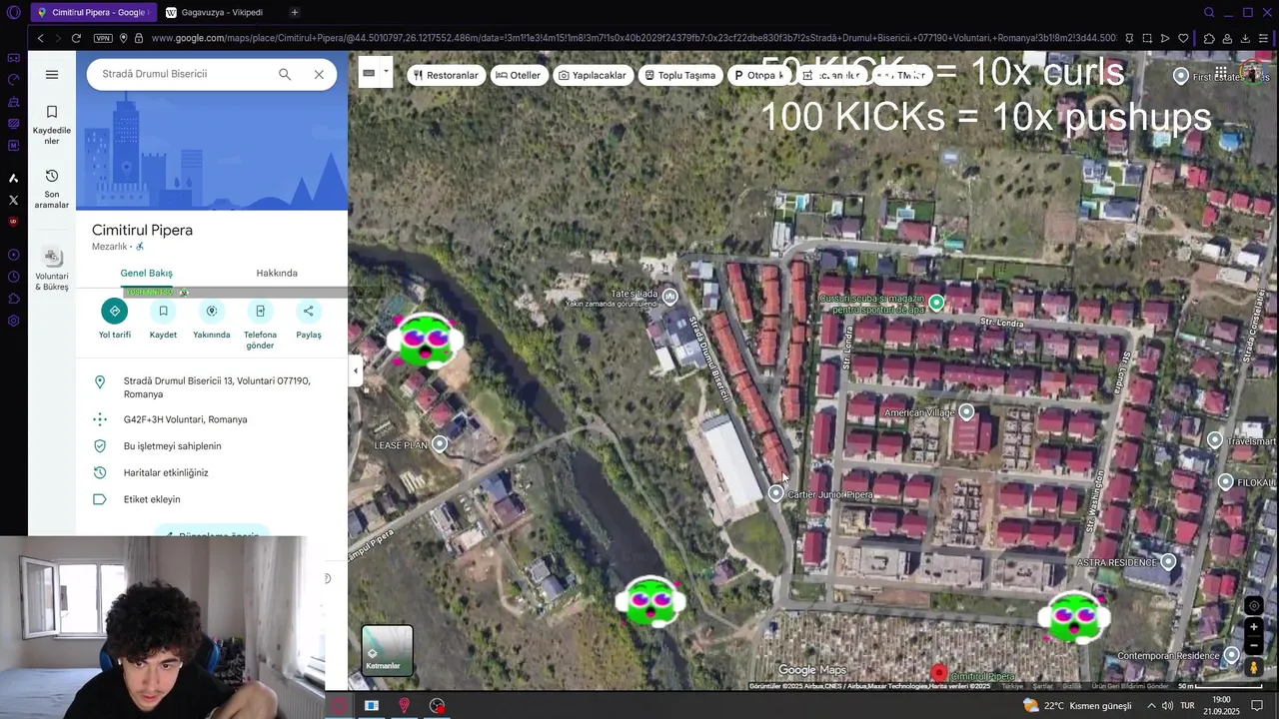Open the taskbar volume icon
The width and height of the screenshot is (1279, 719).
tap(1167, 705)
